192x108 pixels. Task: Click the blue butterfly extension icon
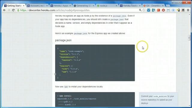pyautogui.click(x=149, y=10)
